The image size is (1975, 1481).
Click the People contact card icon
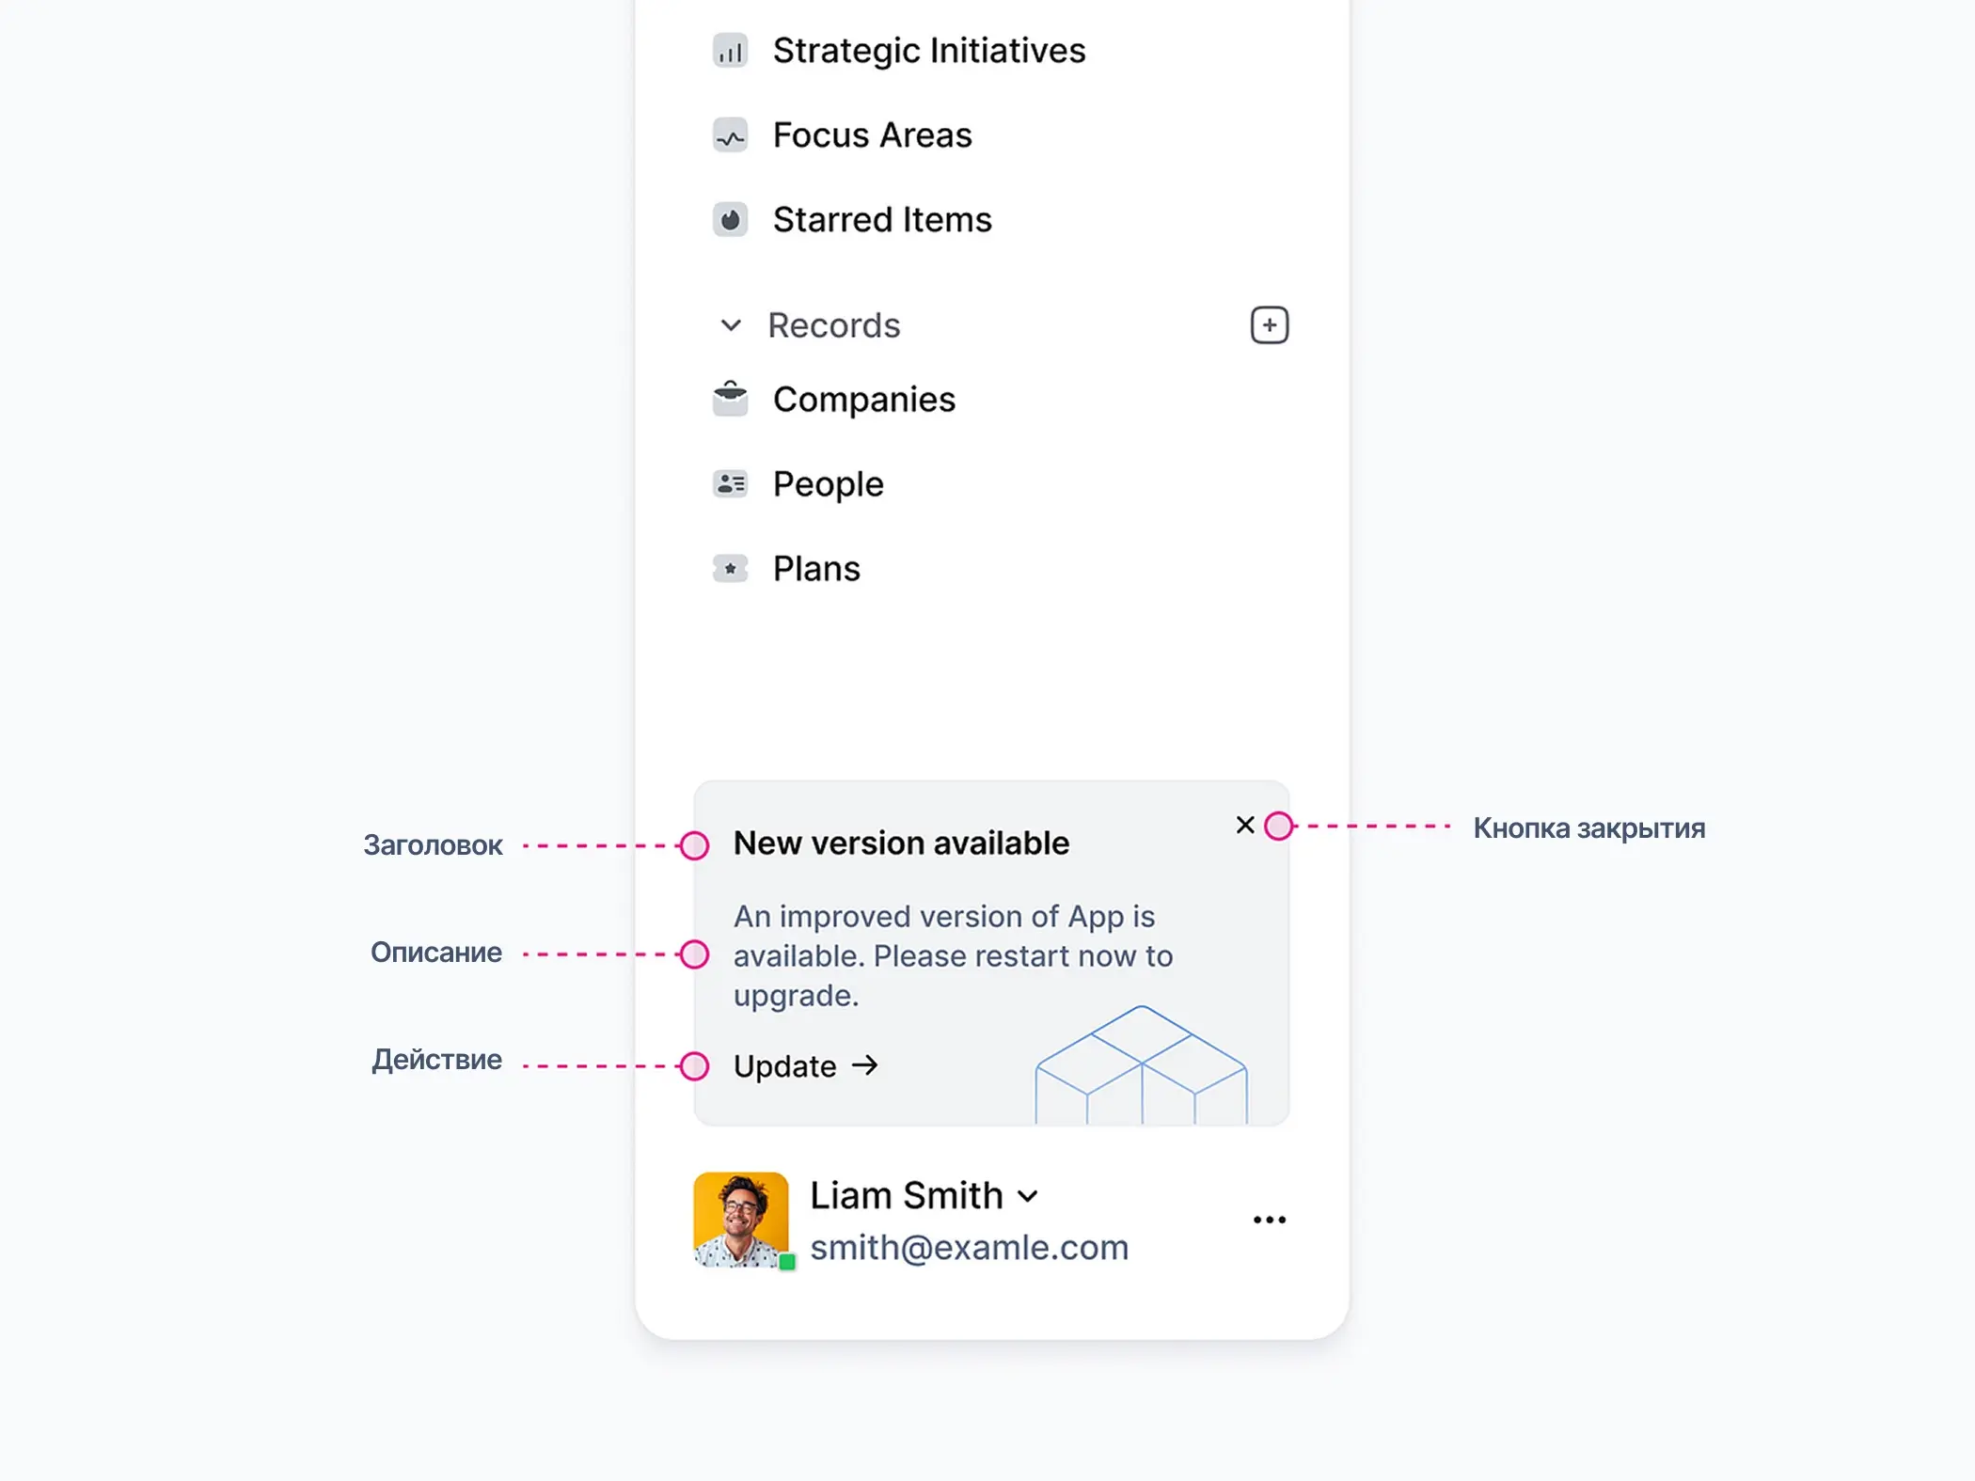[x=730, y=483]
